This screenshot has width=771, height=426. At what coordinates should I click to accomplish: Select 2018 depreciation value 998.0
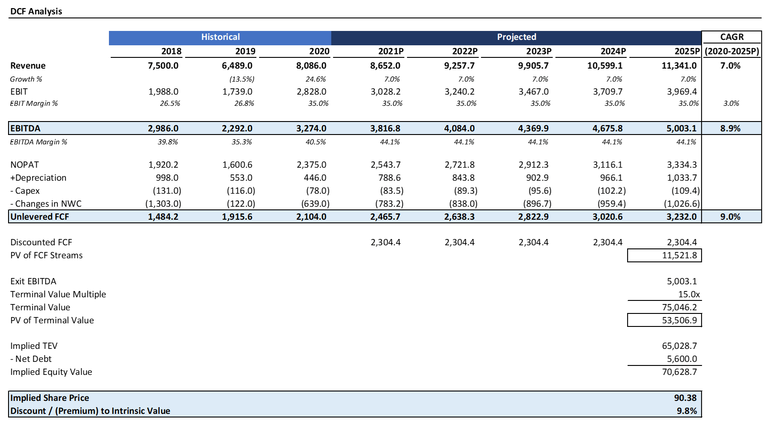[x=167, y=178]
